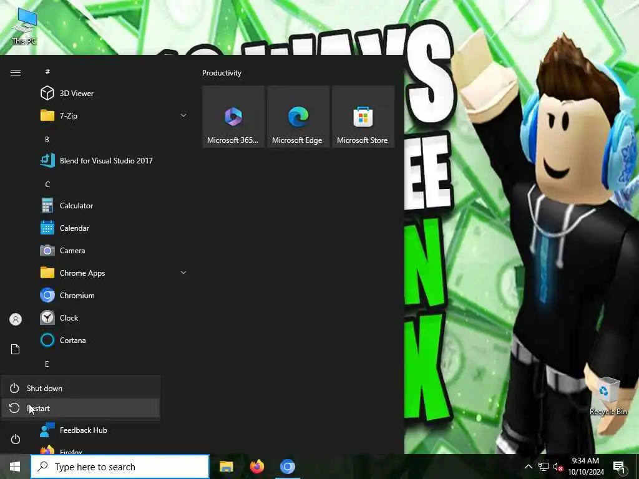This screenshot has height=479, width=639.
Task: Open the Calculator app
Action: 114,206
